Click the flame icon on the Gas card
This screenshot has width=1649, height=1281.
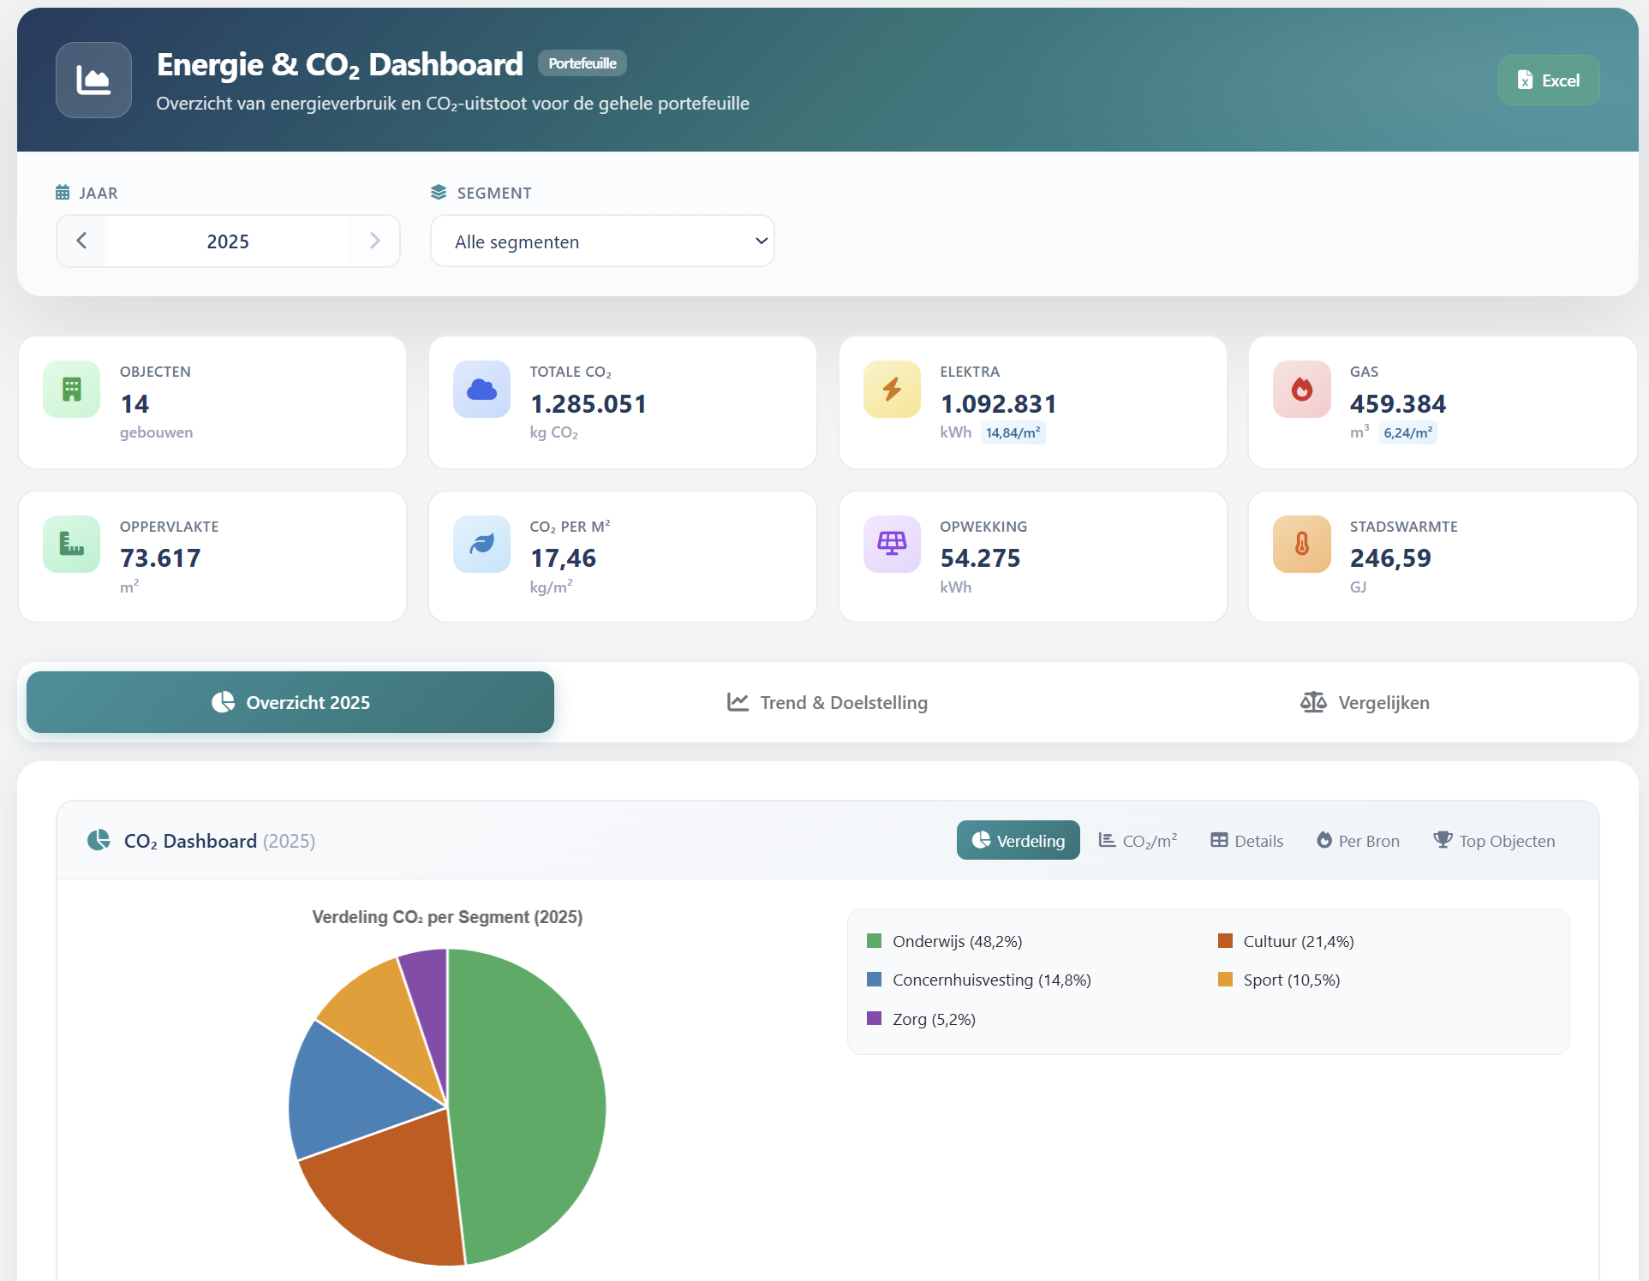(1301, 389)
